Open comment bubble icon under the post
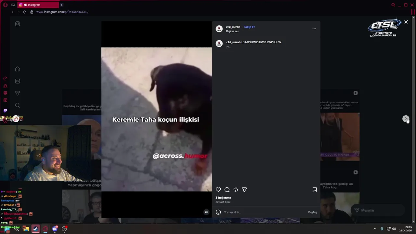This screenshot has width=416, height=234. pos(227,189)
